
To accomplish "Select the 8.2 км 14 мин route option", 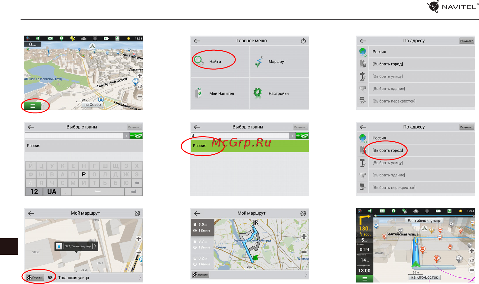I will [x=202, y=261].
